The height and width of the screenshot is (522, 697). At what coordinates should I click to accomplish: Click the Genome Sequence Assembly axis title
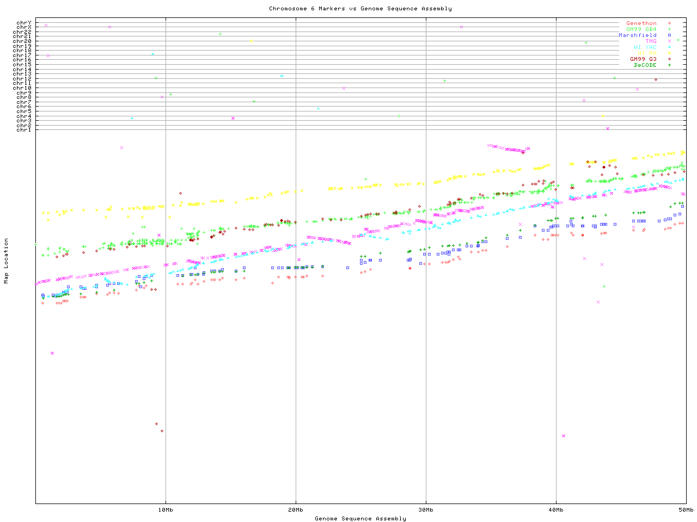[360, 518]
